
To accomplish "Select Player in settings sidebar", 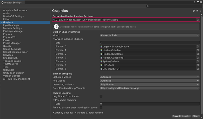I will point(7,40).
